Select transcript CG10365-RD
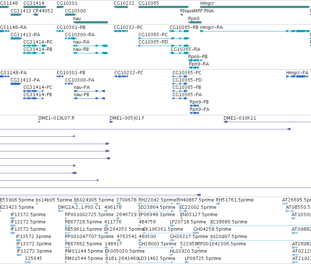The width and height of the screenshot is (311, 264). pyautogui.click(x=164, y=46)
